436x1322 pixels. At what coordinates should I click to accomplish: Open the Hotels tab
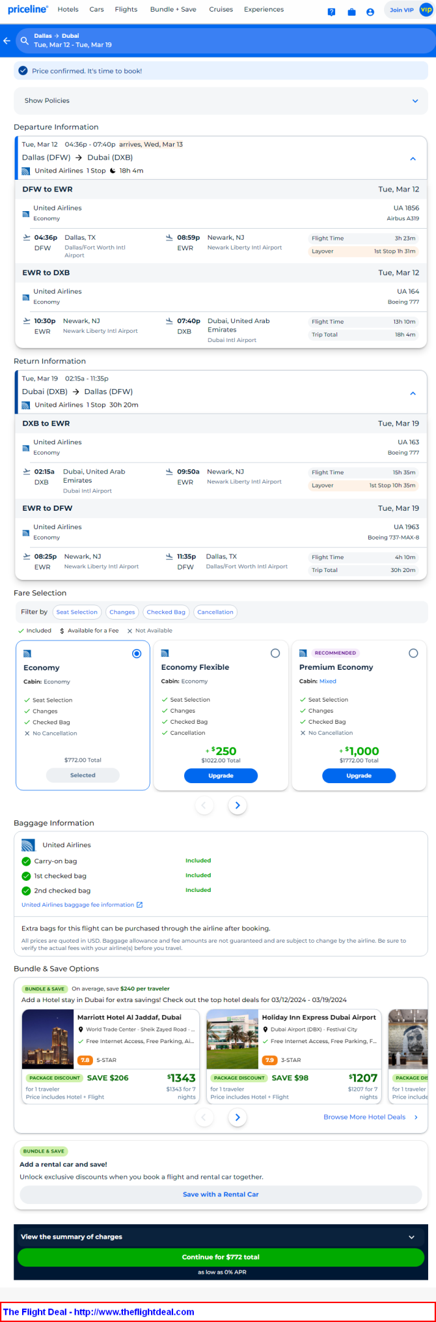pyautogui.click(x=68, y=9)
